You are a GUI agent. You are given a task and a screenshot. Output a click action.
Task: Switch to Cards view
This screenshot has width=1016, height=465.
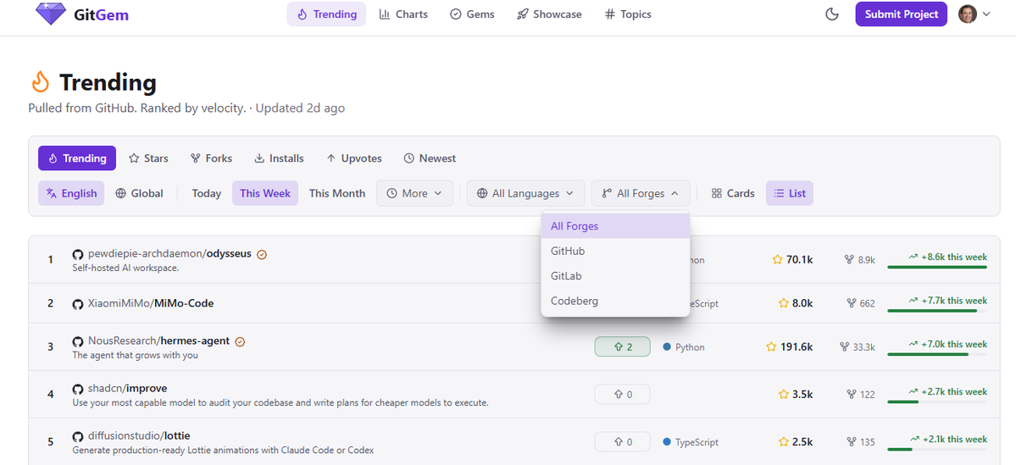point(733,193)
